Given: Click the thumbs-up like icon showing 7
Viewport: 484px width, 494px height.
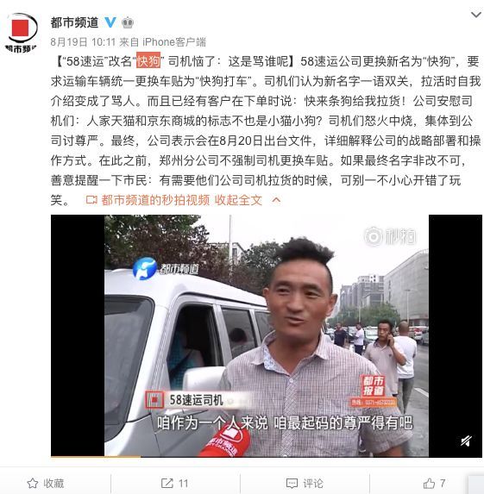Looking at the screenshot, I should coord(429,483).
